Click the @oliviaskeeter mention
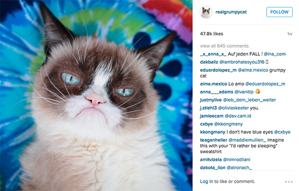The width and height of the screenshot is (299, 191). click(x=234, y=108)
